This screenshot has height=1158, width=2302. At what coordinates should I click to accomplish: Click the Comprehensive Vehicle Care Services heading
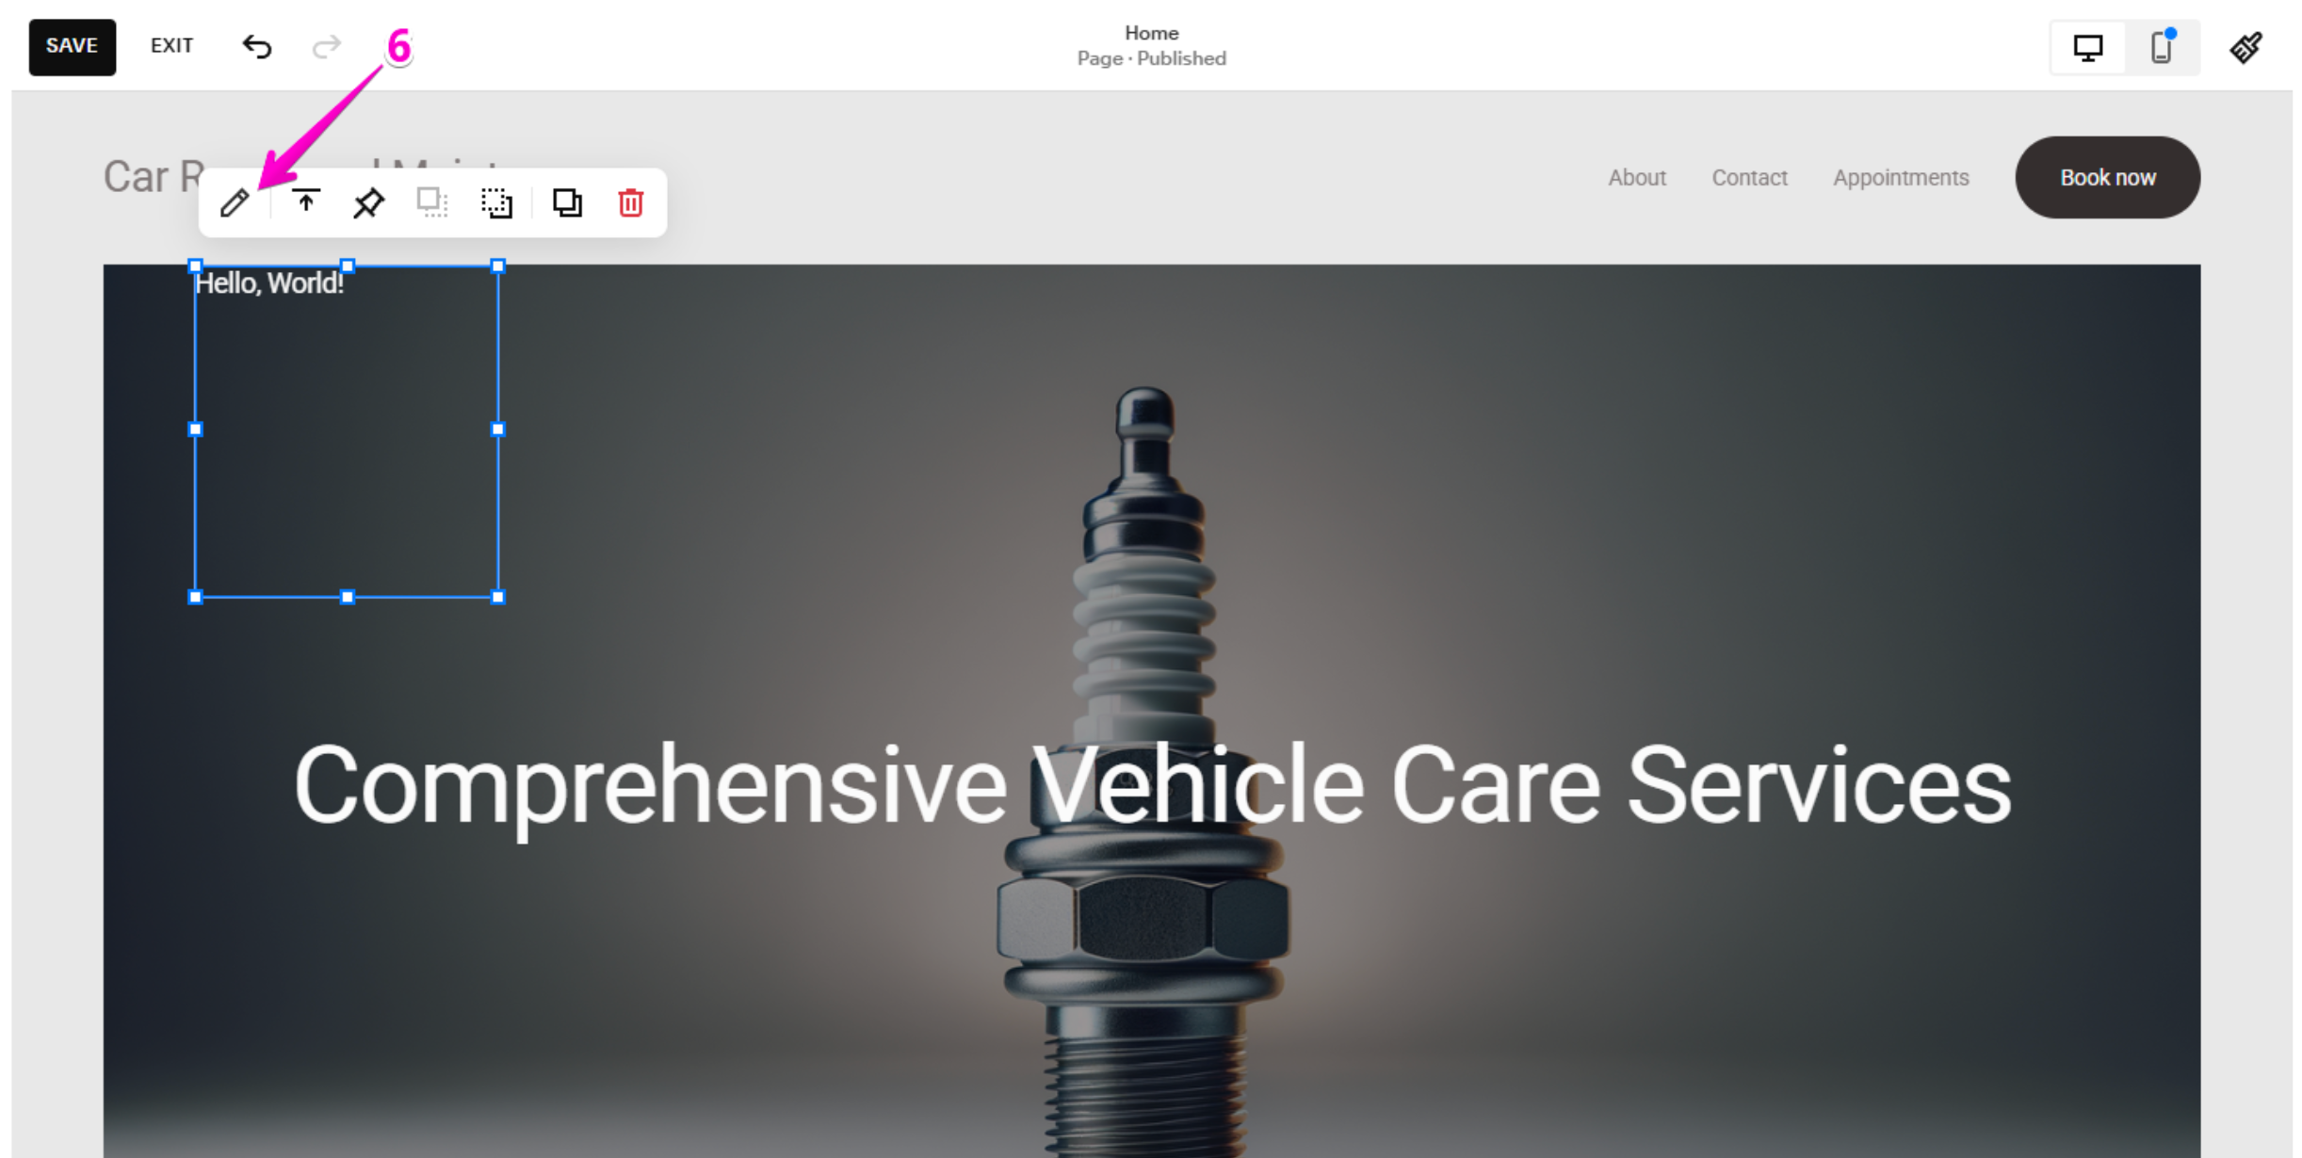pos(1152,786)
